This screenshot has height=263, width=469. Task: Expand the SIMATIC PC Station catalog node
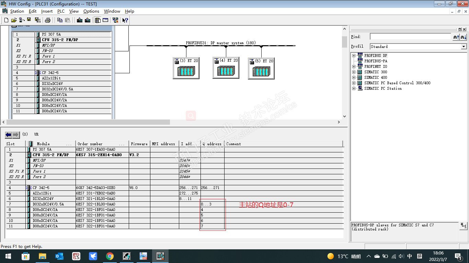[354, 88]
